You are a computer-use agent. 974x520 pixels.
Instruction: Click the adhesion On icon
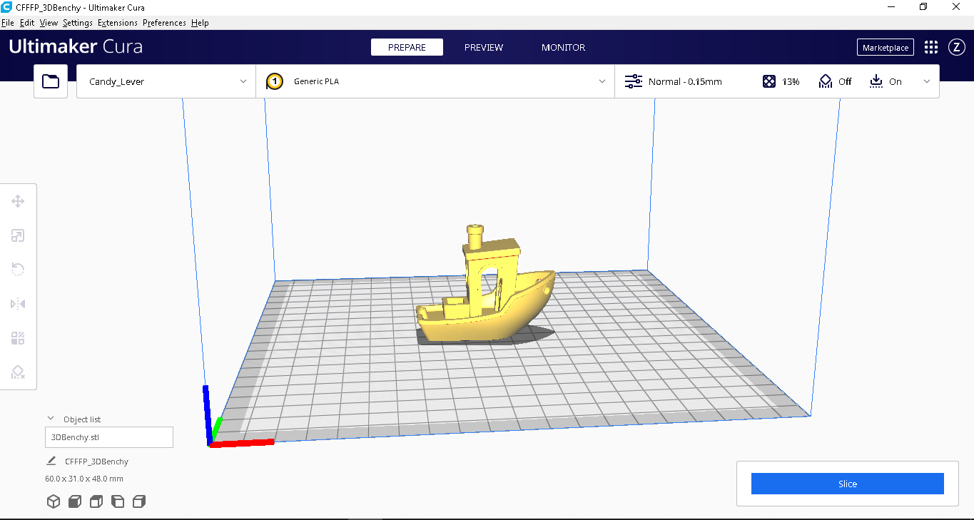[x=876, y=81]
